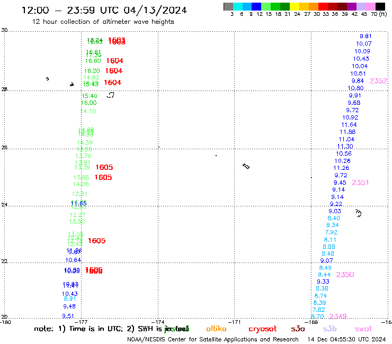Click the wave height value '8.11'

(x=330, y=240)
